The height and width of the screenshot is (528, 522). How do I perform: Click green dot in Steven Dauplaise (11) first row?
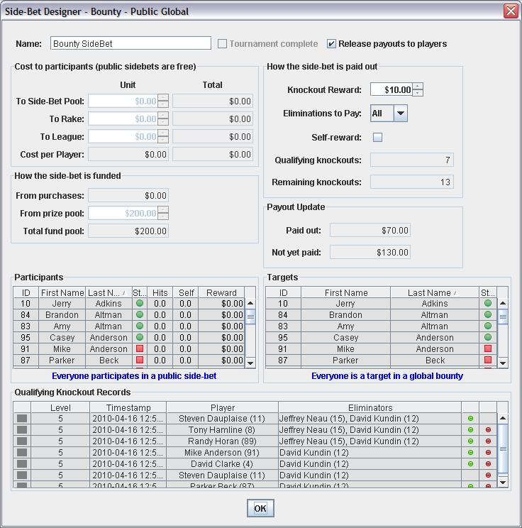(470, 419)
